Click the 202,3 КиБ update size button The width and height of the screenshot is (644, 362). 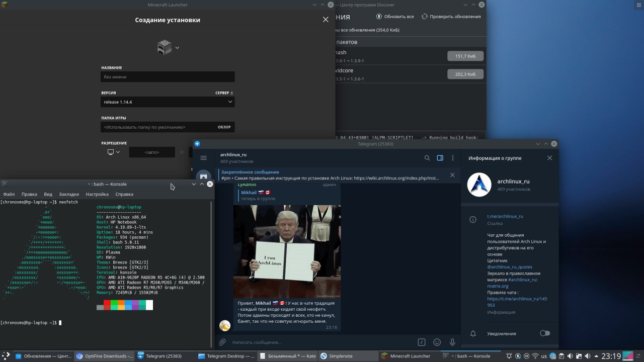click(465, 74)
